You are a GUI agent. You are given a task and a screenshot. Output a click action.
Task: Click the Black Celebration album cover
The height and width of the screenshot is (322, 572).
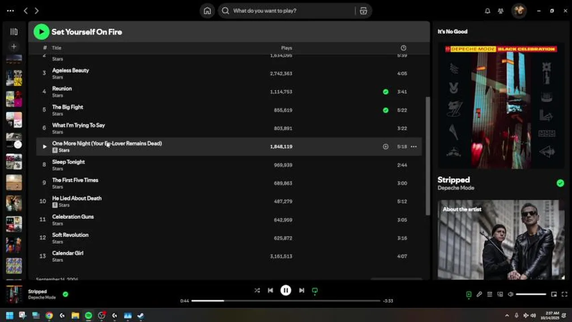click(x=501, y=106)
